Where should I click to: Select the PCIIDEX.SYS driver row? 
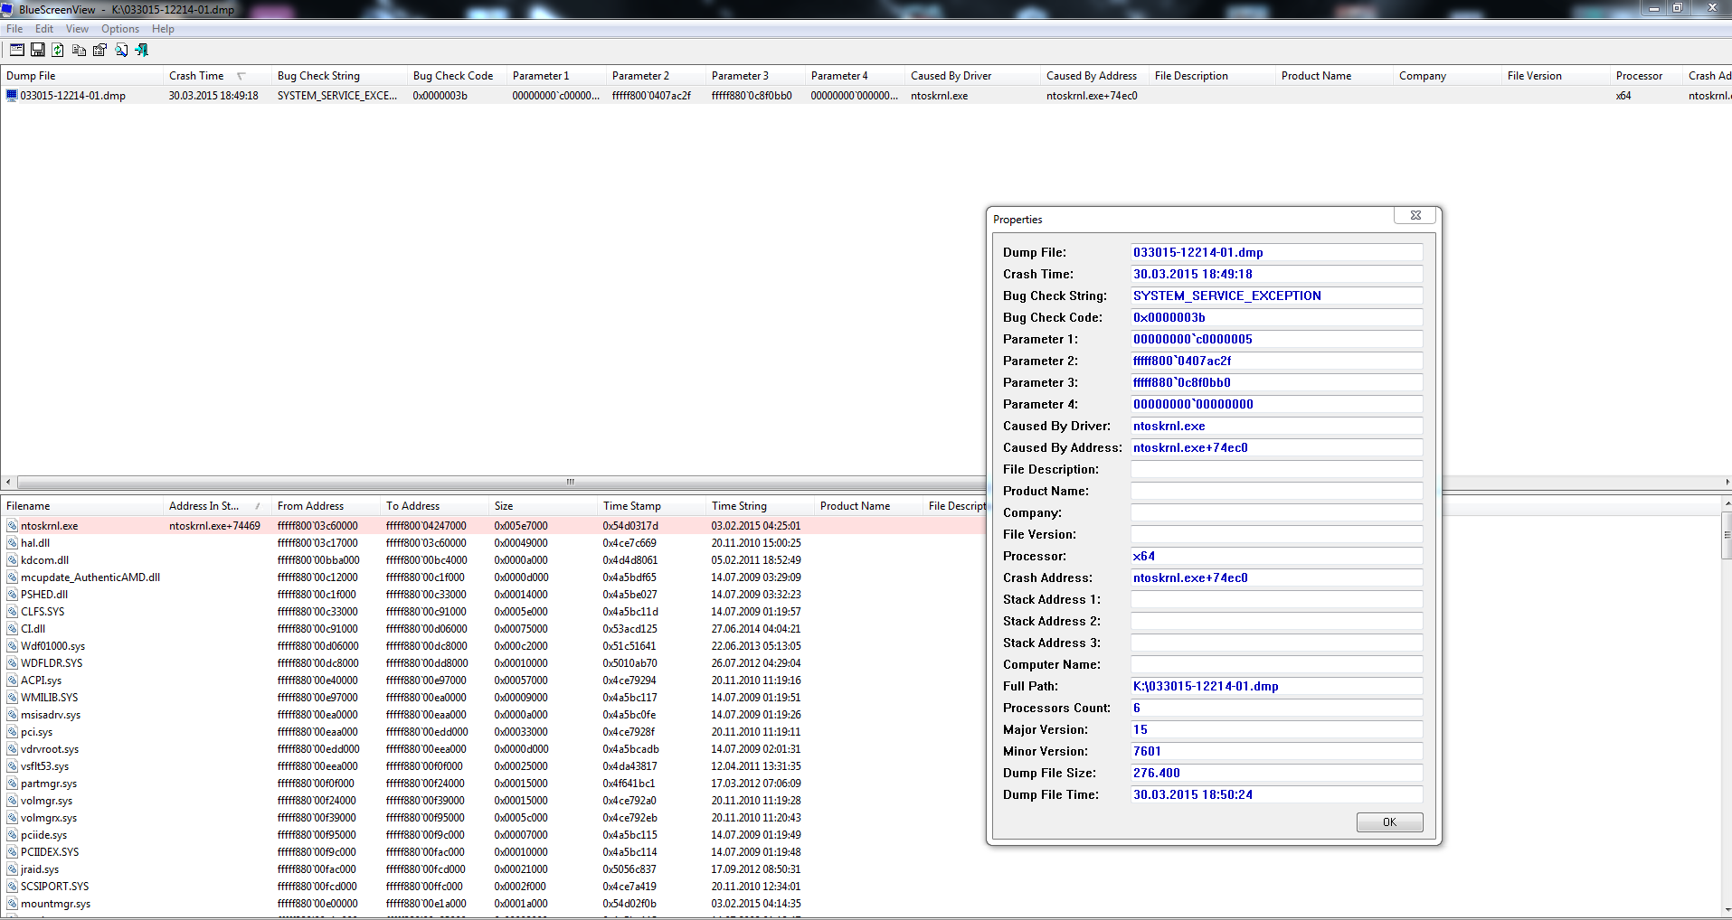coord(493,852)
